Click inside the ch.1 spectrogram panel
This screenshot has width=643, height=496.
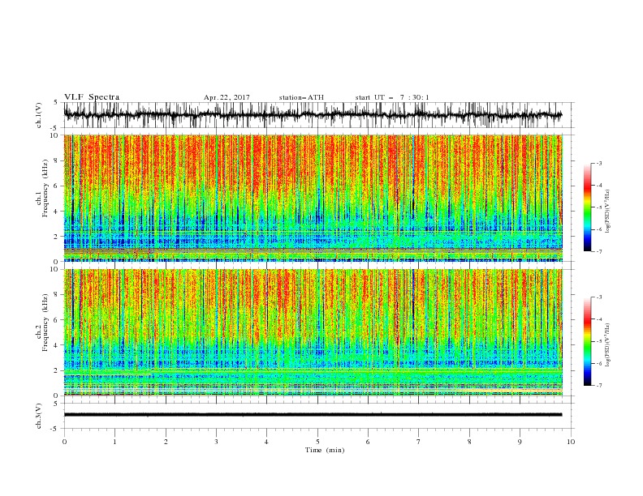(x=313, y=198)
